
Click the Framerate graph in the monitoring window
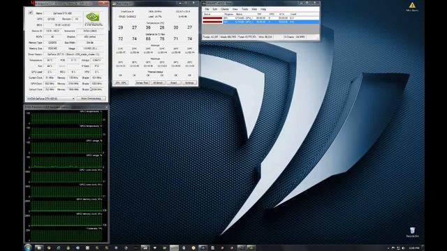click(x=66, y=236)
